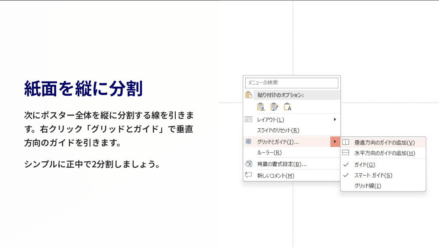Click the vertical guide icon in submenu

[346, 142]
